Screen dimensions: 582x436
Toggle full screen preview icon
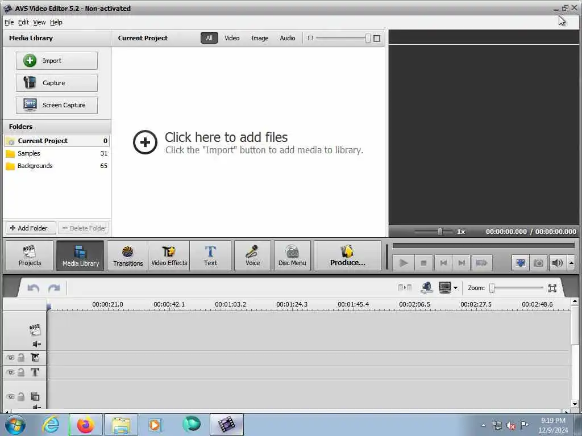pos(521,263)
